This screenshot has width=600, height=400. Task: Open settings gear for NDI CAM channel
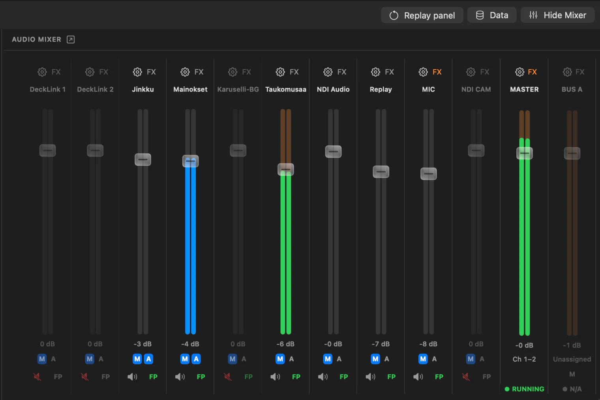pyautogui.click(x=471, y=72)
